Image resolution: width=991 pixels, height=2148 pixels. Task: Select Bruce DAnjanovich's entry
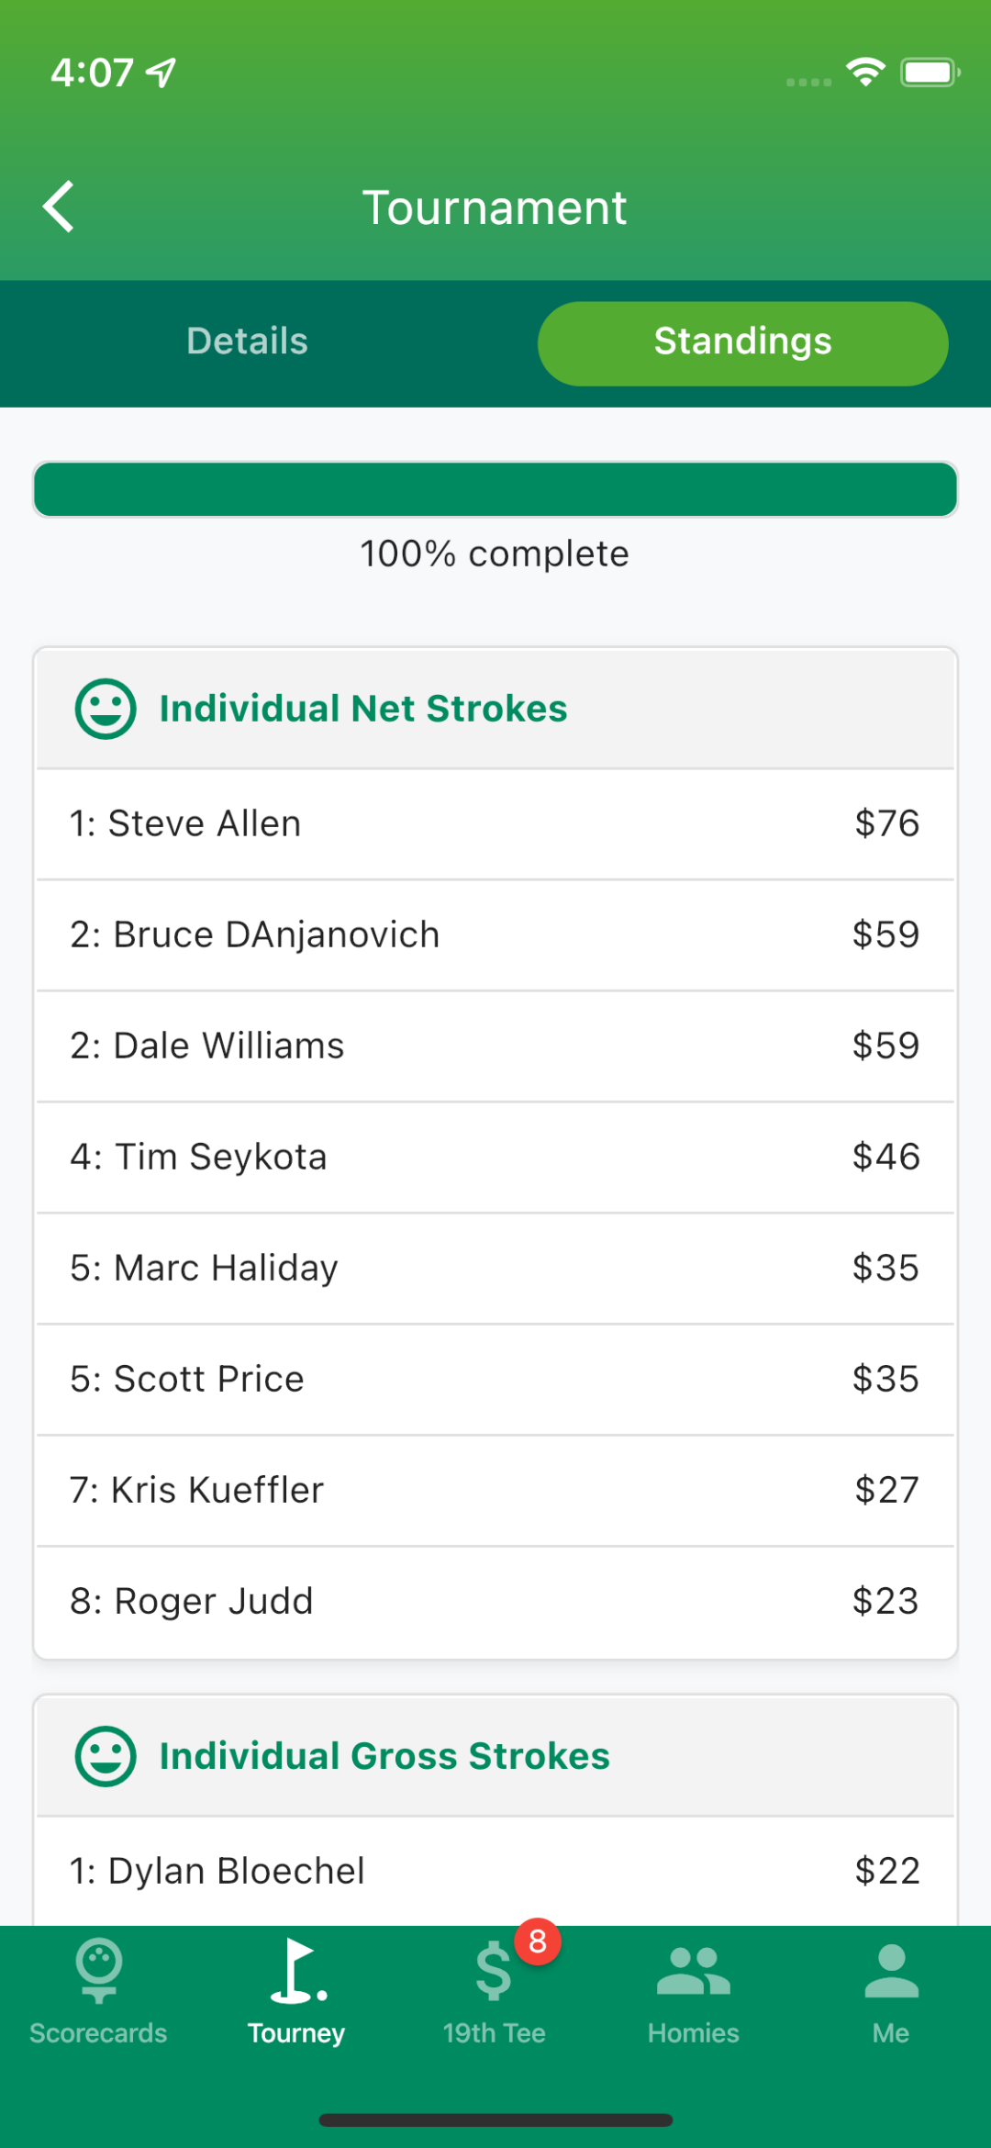pos(495,935)
